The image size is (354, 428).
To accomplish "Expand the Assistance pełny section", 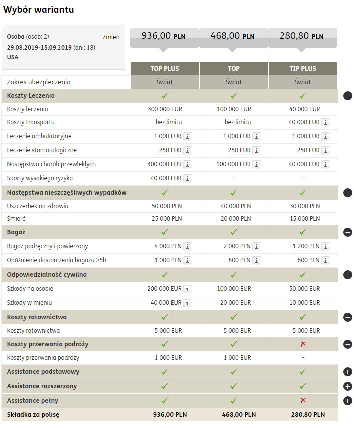I will [x=347, y=401].
